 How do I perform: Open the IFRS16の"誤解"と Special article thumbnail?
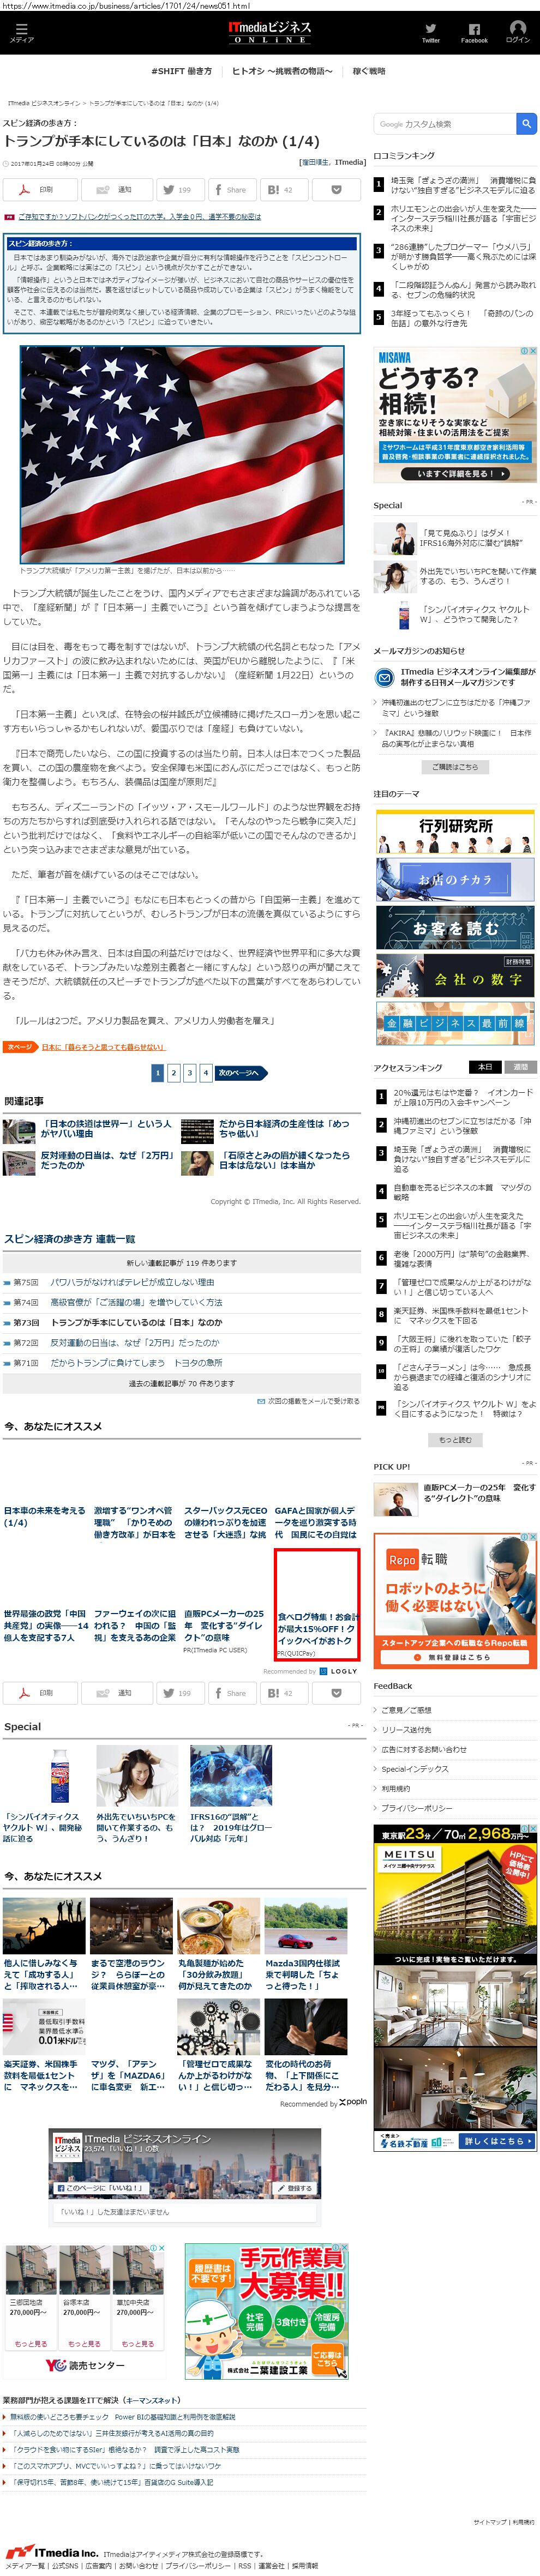click(x=230, y=1776)
